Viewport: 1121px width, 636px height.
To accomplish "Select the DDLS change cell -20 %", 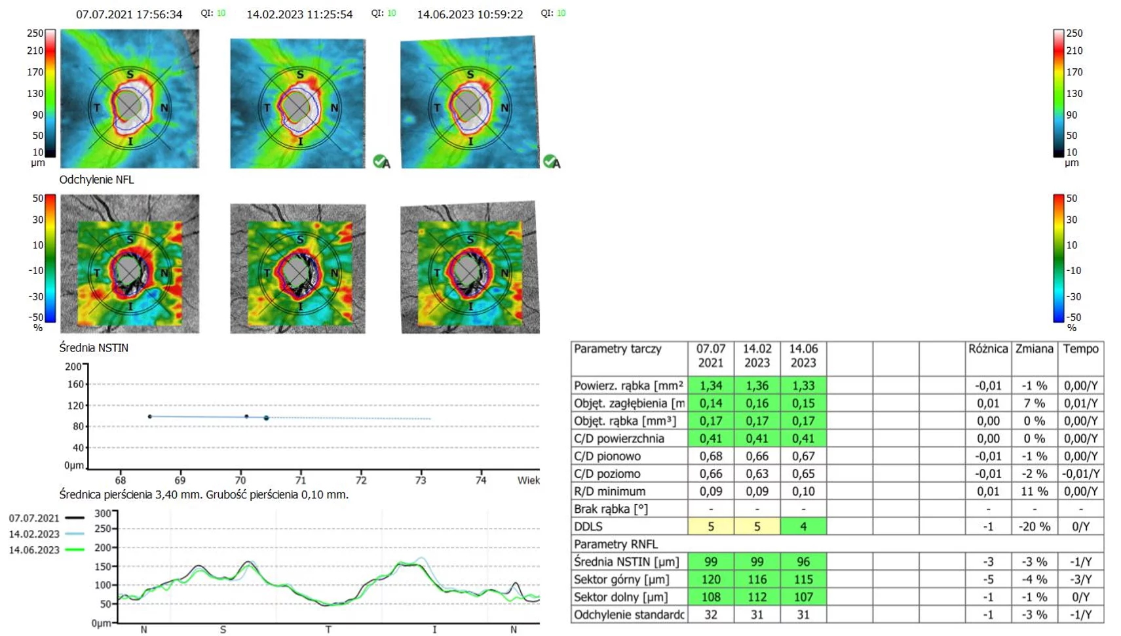I will (x=1035, y=527).
